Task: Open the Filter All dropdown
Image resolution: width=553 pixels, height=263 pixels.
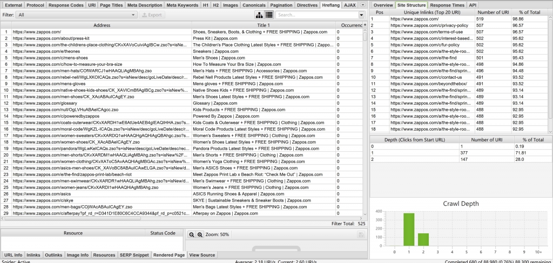Action: (x=77, y=15)
